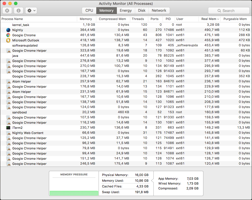Click the App Memory 7,03 GB entry

tap(178, 179)
